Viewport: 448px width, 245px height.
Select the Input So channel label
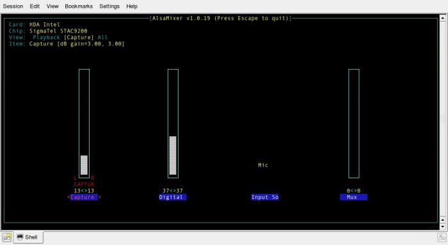point(265,197)
